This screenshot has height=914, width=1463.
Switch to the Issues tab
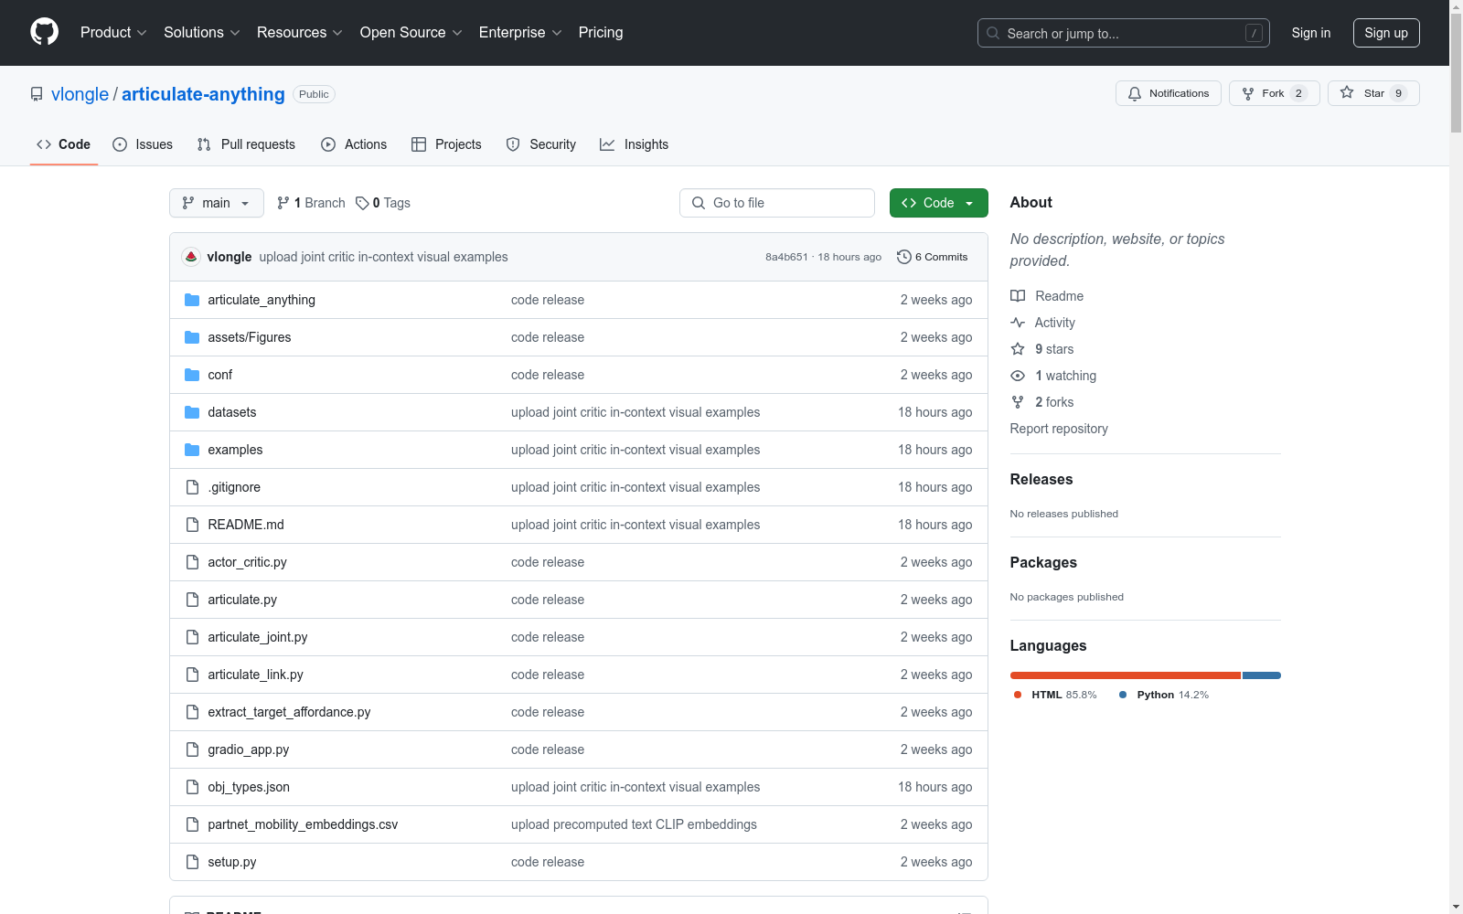[143, 144]
